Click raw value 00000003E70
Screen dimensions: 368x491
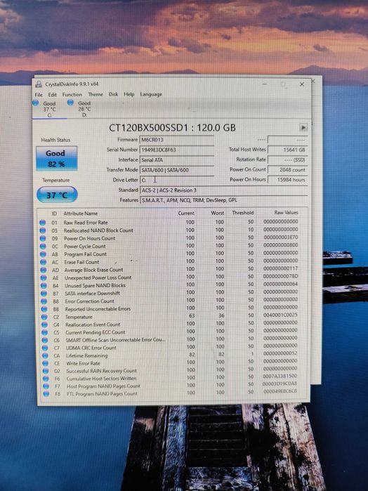[x=281, y=237]
